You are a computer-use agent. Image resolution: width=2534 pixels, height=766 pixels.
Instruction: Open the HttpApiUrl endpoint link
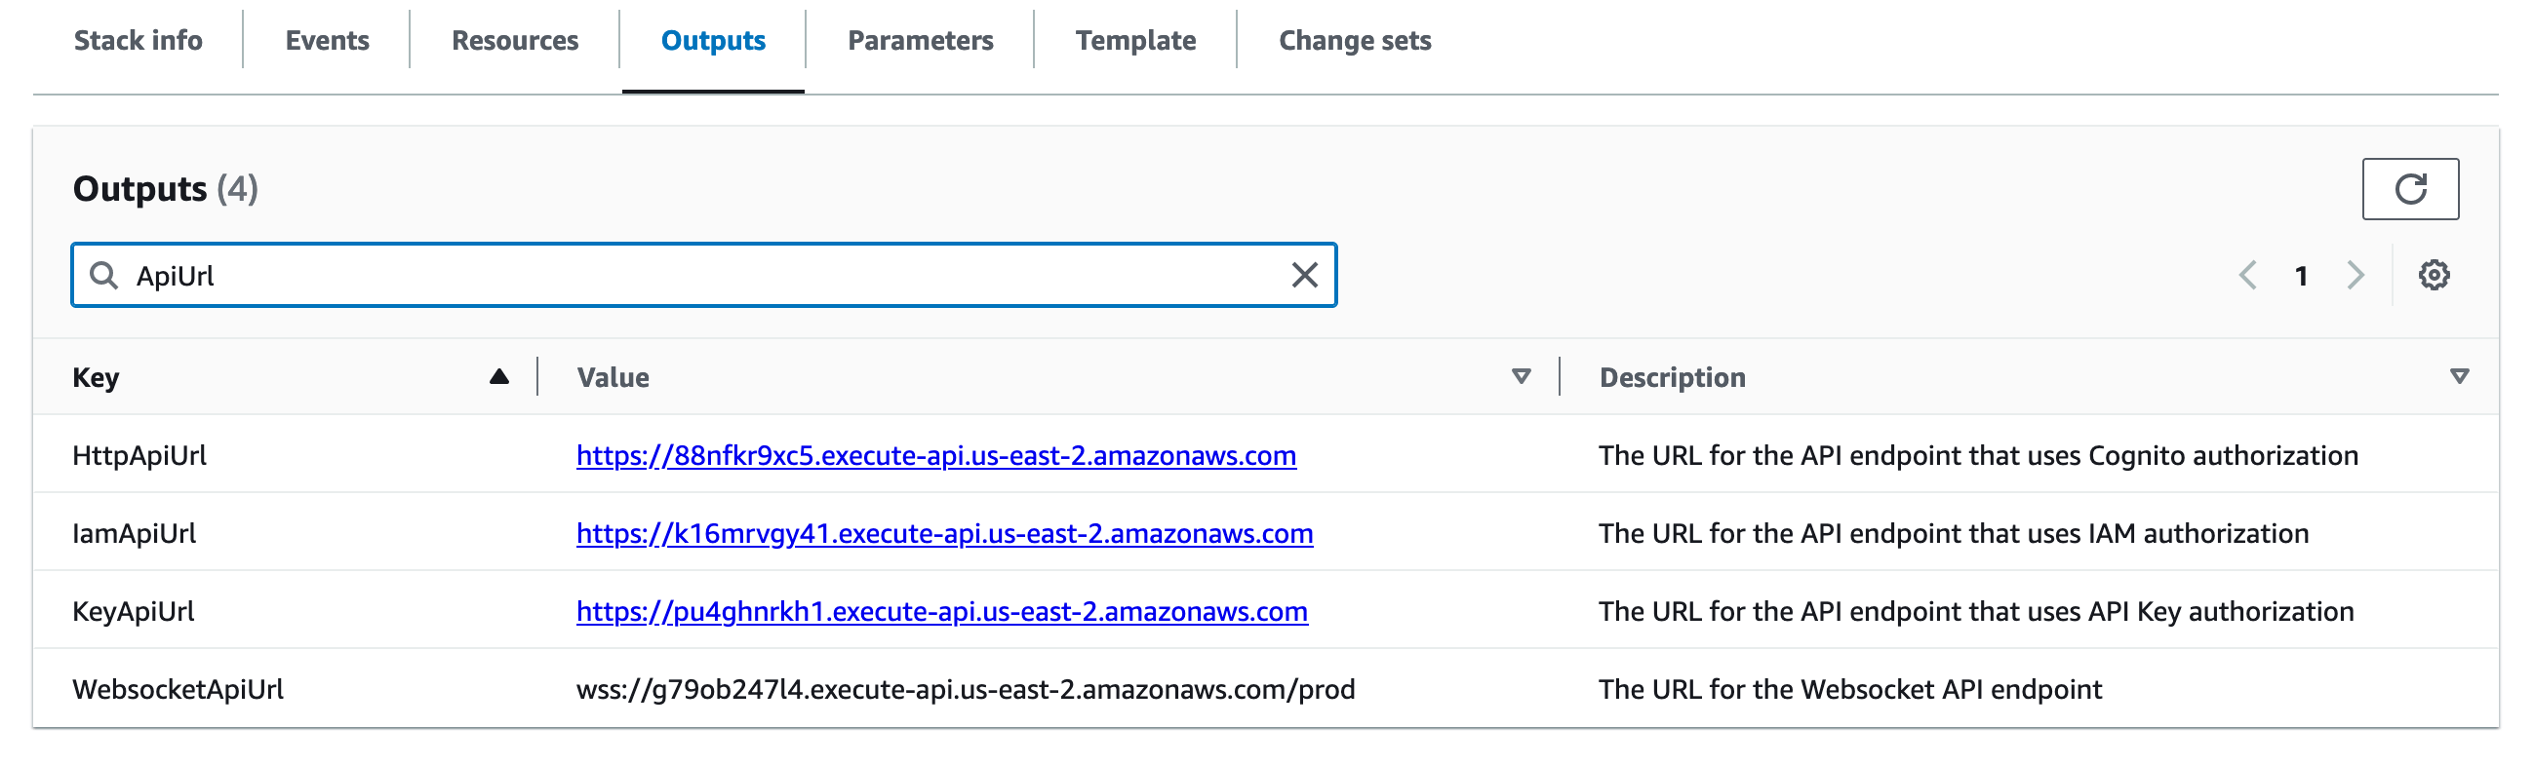[x=935, y=456]
